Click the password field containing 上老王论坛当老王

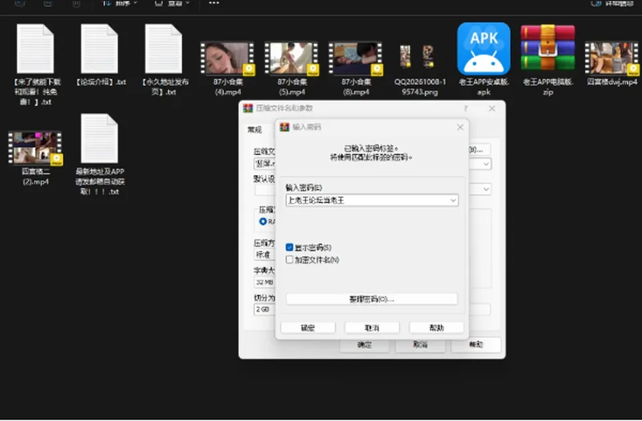tap(372, 200)
